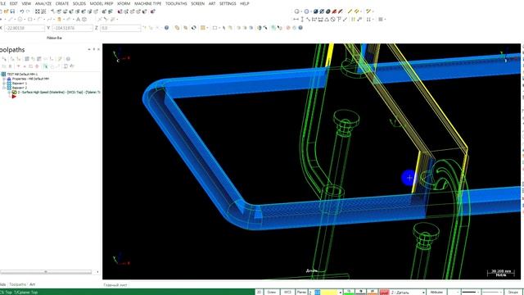Open the CREATE menu
This screenshot has width=524, height=295.
pyautogui.click(x=62, y=3)
